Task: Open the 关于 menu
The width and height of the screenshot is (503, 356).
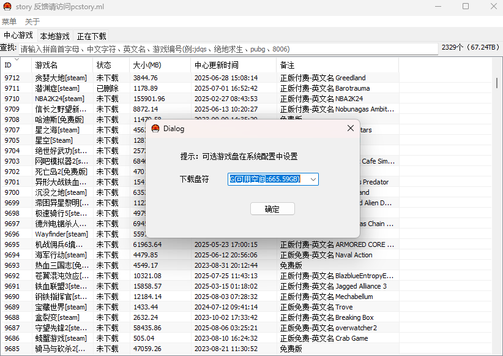Action: (x=32, y=21)
